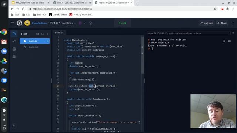237x133 pixels.
Task: Close the Google Slides browser tab
Action: (49, 3)
